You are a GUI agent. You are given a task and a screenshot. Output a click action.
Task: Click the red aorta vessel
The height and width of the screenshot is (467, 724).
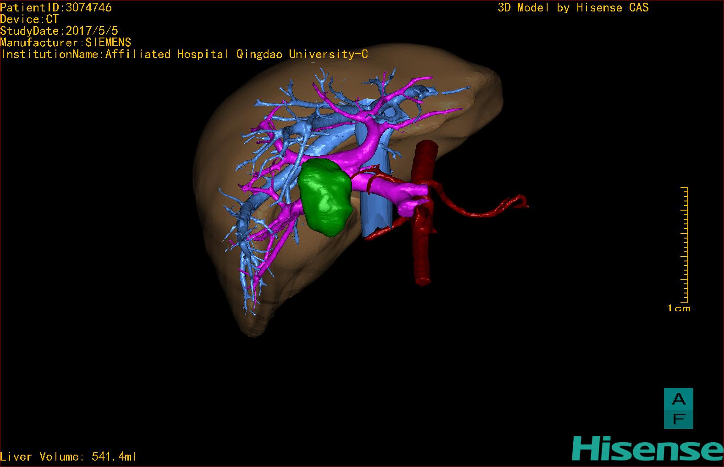(422, 256)
